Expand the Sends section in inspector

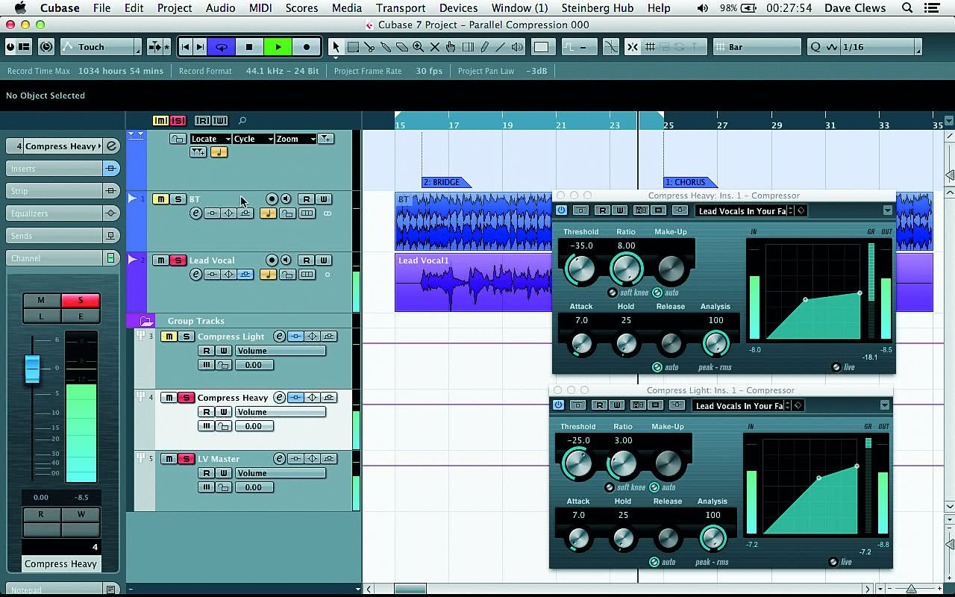[x=63, y=236]
